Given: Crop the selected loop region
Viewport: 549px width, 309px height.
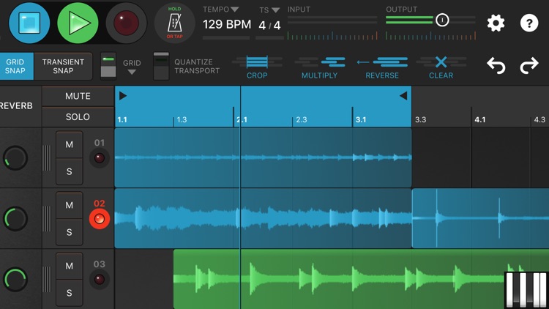Looking at the screenshot, I should 257,67.
